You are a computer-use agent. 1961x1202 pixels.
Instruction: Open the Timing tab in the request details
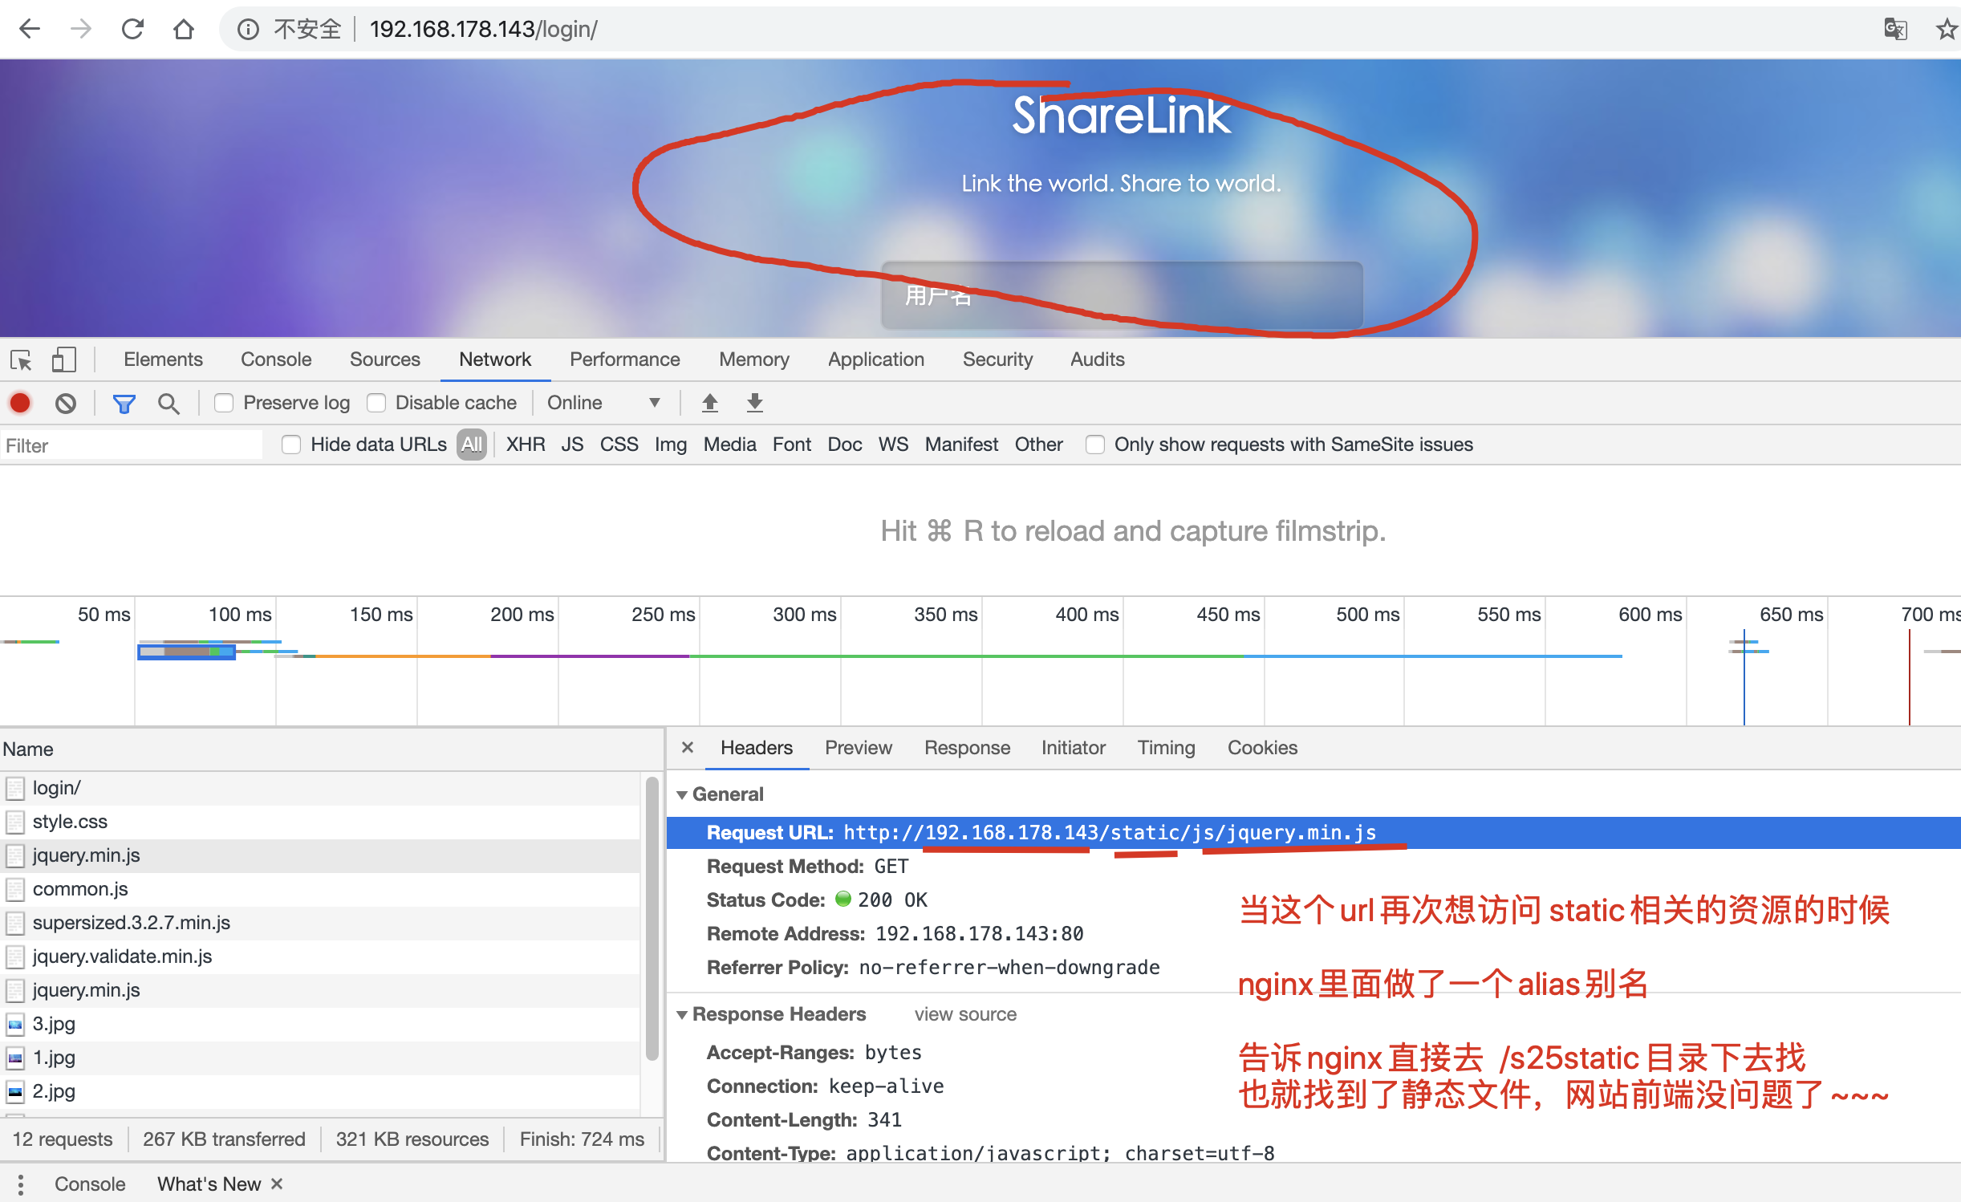[x=1165, y=748]
